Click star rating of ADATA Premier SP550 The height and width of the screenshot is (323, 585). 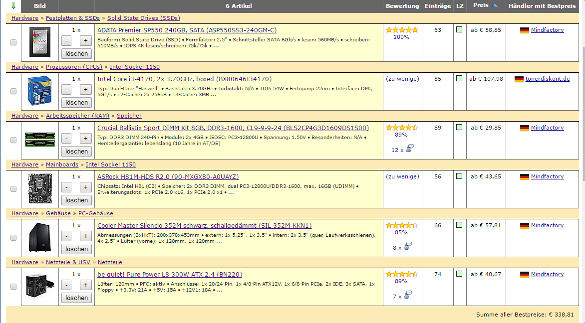tap(402, 30)
